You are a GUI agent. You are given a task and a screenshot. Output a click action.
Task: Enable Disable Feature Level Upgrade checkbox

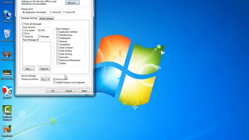pos(54,82)
